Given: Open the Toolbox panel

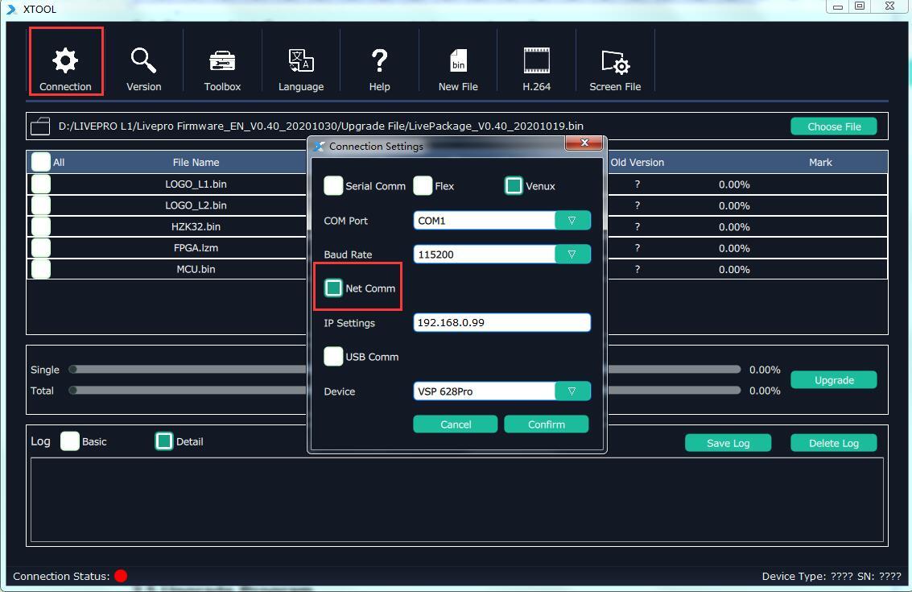Looking at the screenshot, I should click(x=222, y=60).
